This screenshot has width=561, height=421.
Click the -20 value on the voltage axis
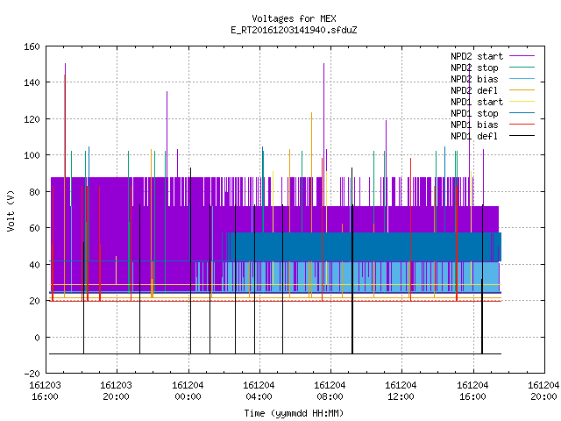32,374
